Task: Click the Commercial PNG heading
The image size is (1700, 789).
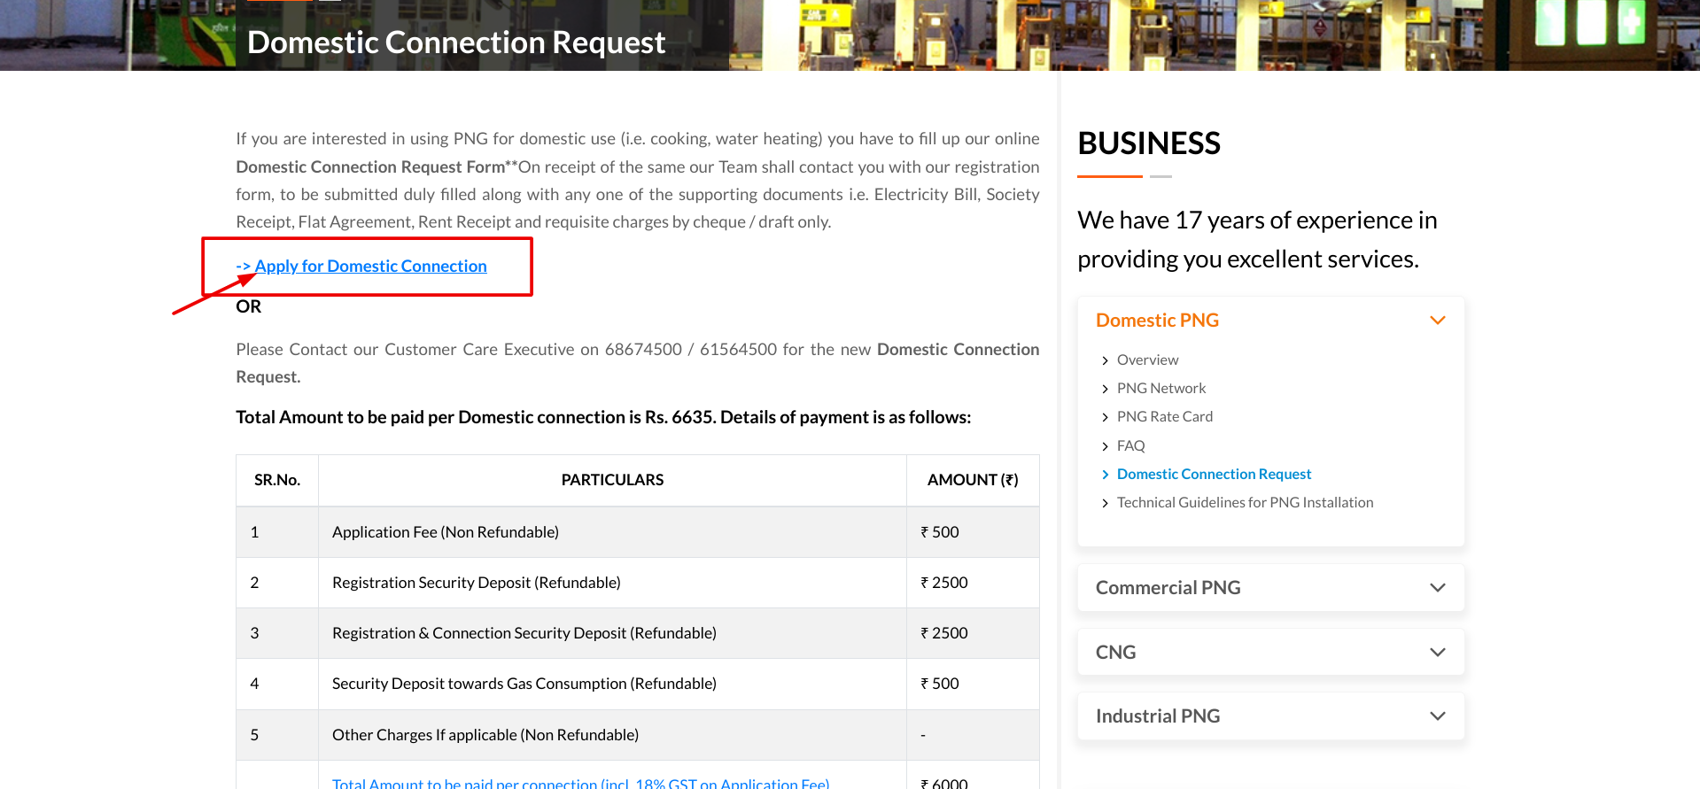Action: pos(1168,588)
